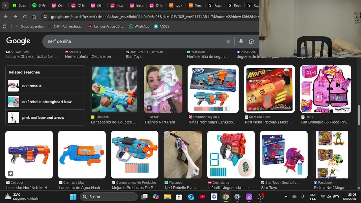The image size is (361, 203).
Task: Open the Chrome apps grid in bookmarks bar
Action: [5, 26]
